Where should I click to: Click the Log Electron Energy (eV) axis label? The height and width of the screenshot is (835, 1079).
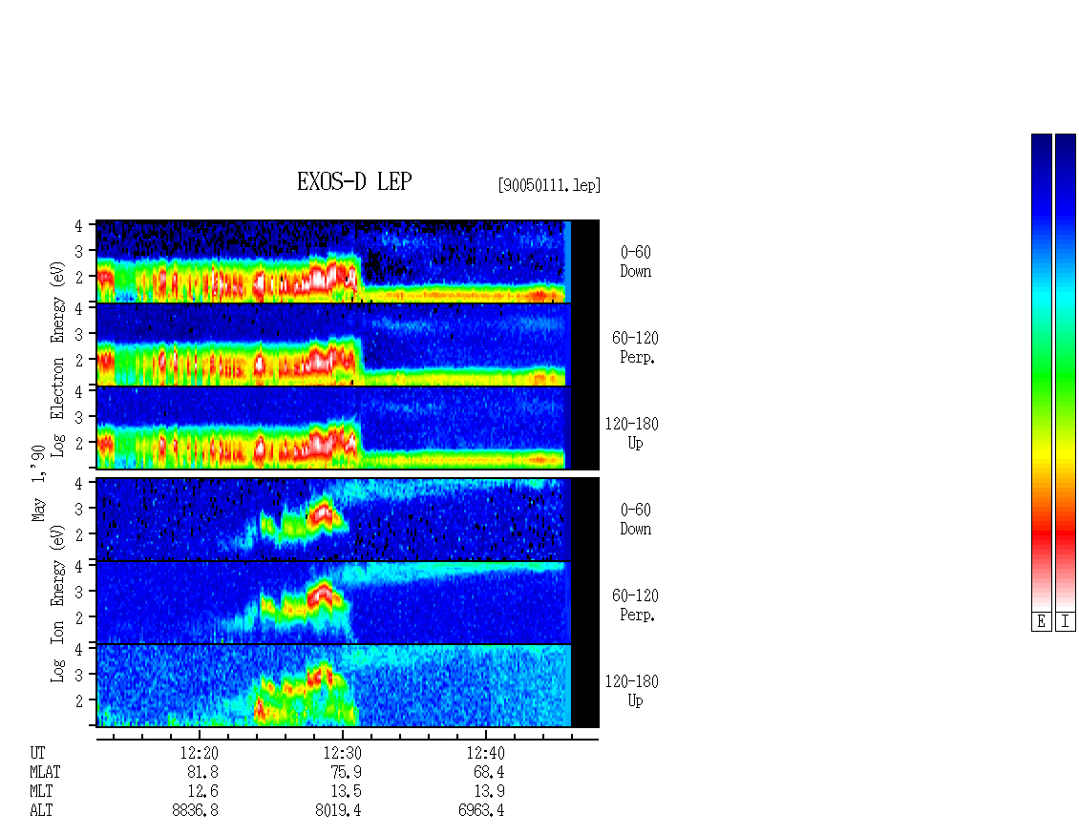click(57, 359)
